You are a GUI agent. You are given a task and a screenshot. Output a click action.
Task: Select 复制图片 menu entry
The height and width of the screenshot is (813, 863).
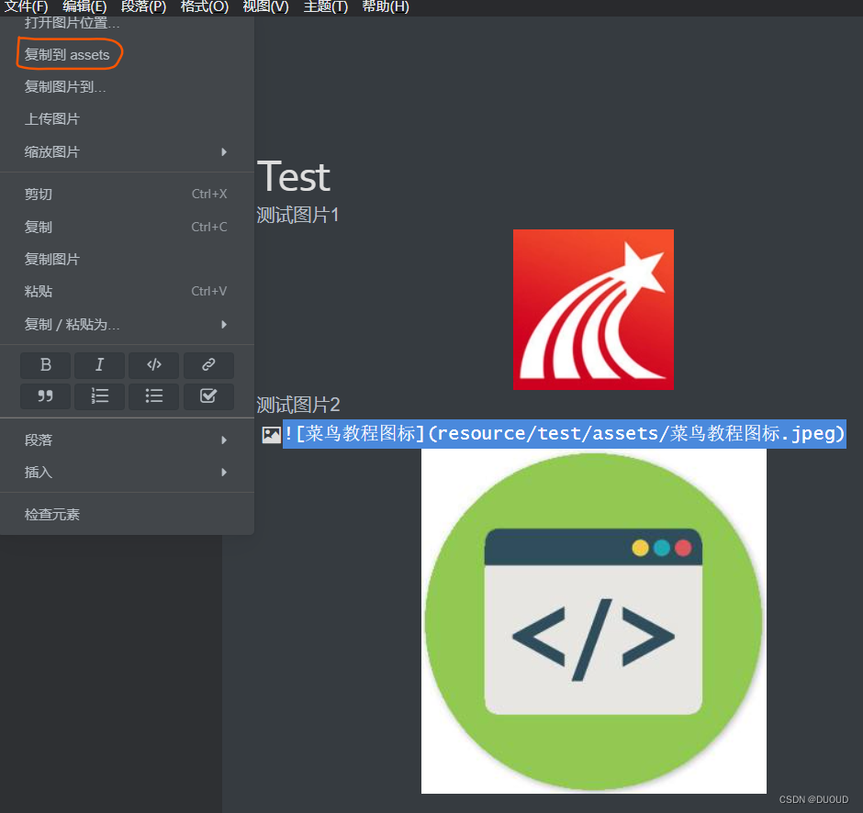[127, 259]
